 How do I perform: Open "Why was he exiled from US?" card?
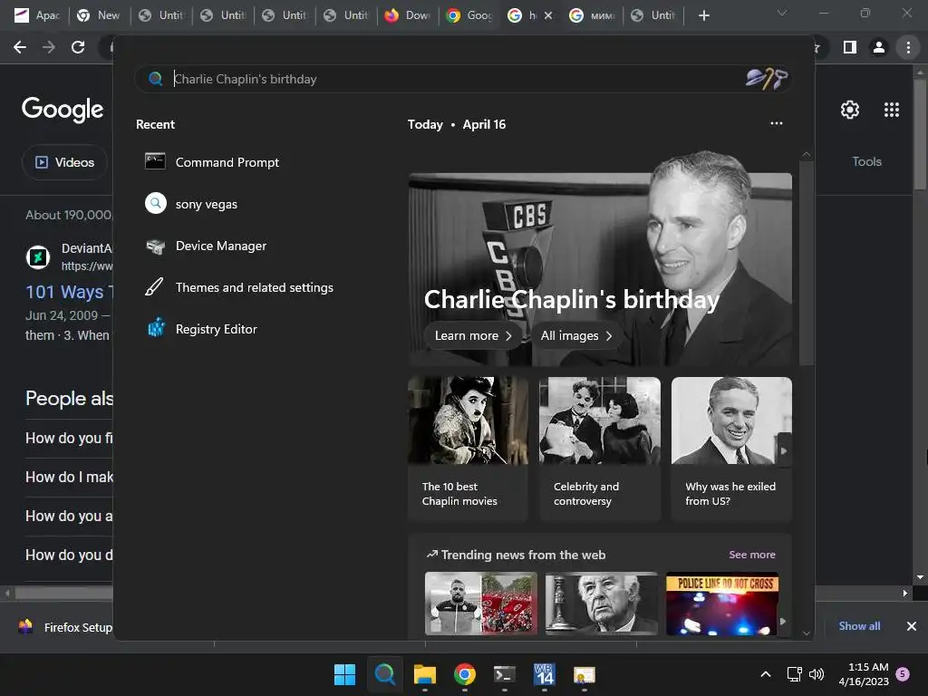[731, 449]
